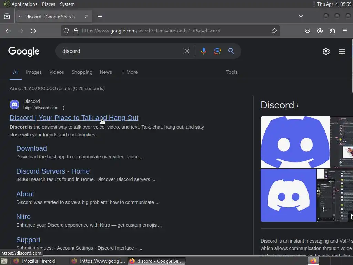Open the search Tools options
The height and width of the screenshot is (265, 353).
pyautogui.click(x=232, y=72)
